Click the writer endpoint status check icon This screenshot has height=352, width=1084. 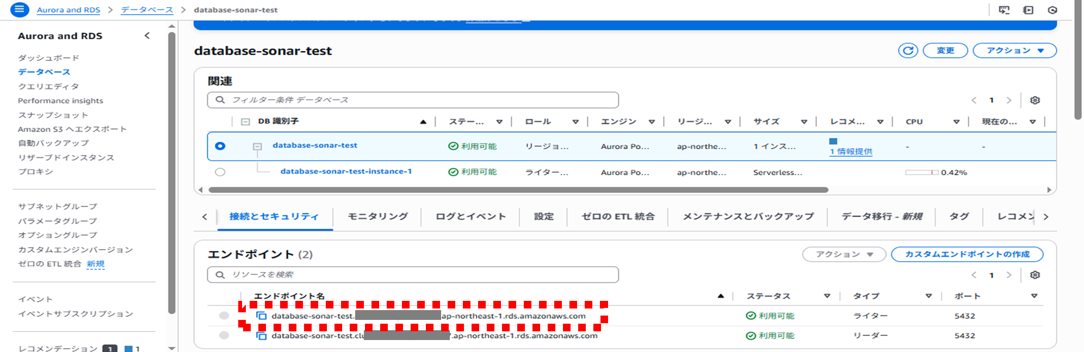click(751, 316)
